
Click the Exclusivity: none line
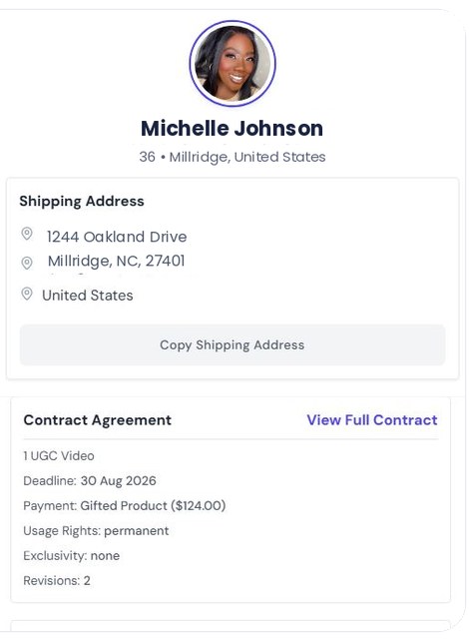[71, 556]
